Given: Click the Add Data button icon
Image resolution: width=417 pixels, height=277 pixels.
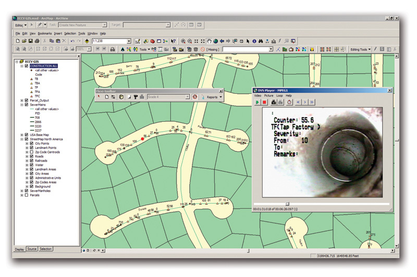Looking at the screenshot, I should pos(87,41).
